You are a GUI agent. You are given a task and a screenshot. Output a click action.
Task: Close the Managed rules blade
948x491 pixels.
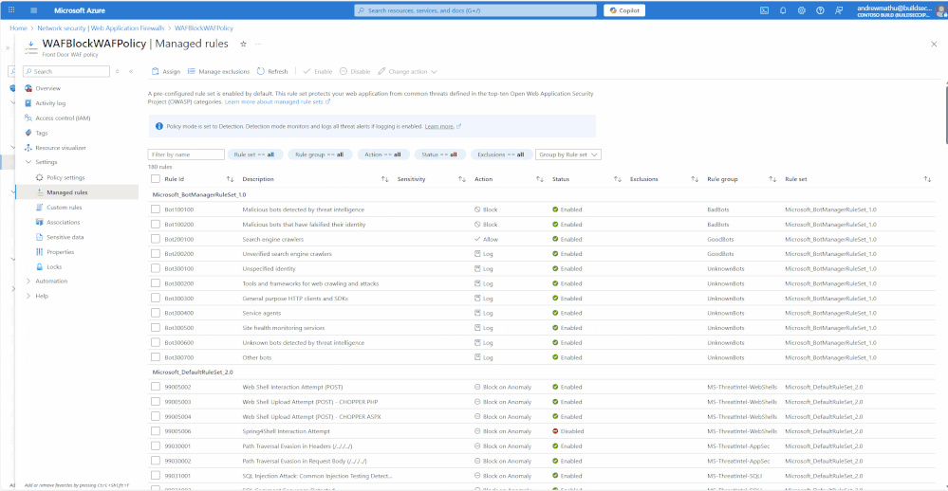(934, 45)
